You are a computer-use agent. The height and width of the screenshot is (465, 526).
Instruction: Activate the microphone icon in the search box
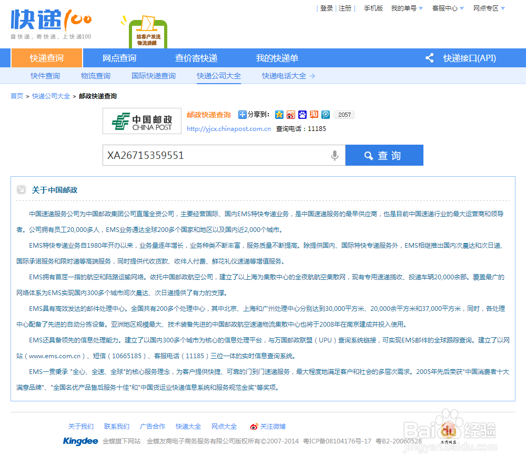click(335, 155)
